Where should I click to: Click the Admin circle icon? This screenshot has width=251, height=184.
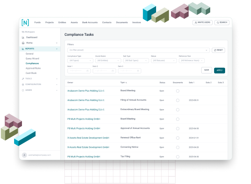point(23,90)
